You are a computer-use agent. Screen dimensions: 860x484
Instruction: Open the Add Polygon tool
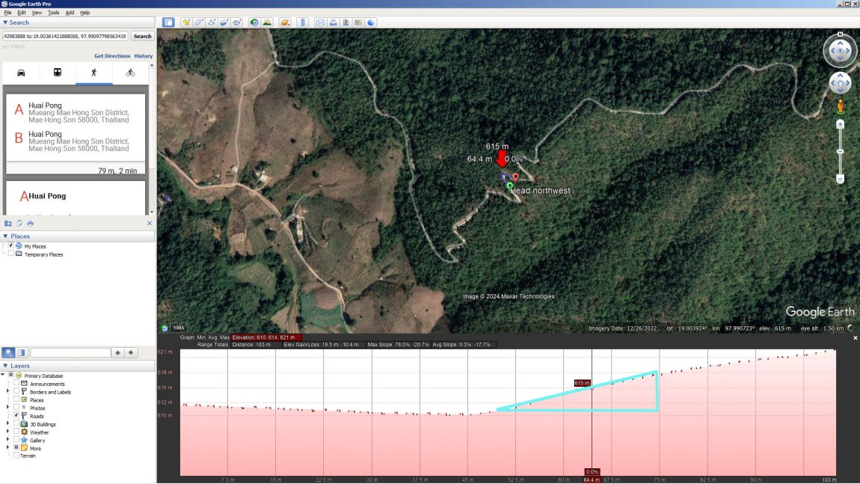198,22
